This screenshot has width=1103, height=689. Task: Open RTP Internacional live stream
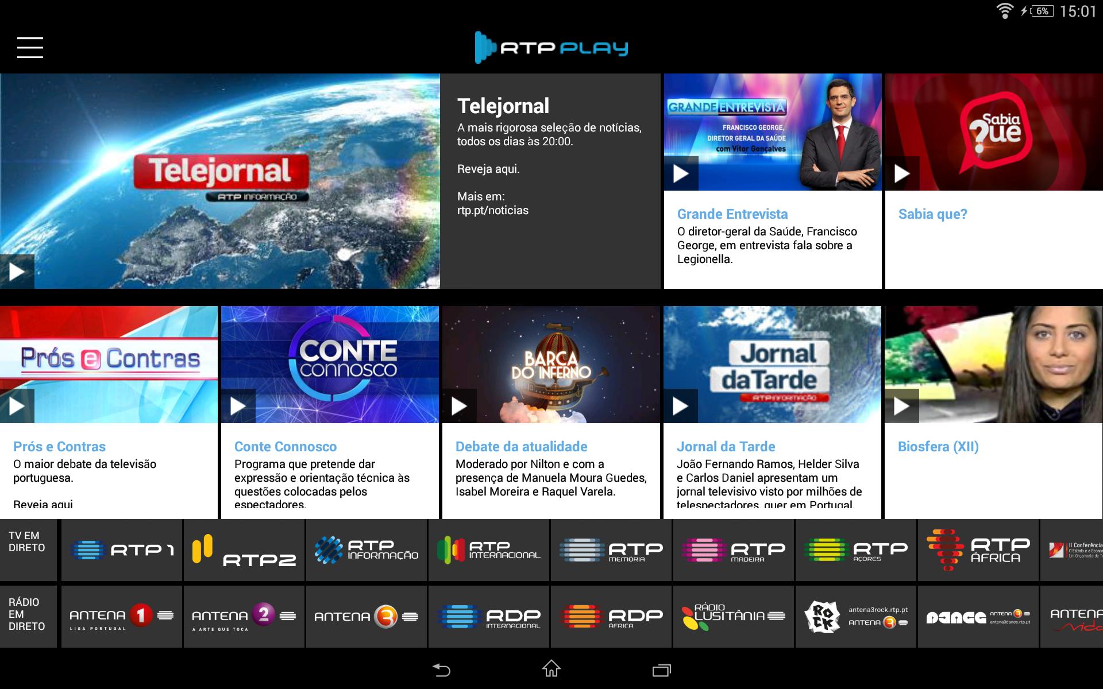click(x=489, y=550)
